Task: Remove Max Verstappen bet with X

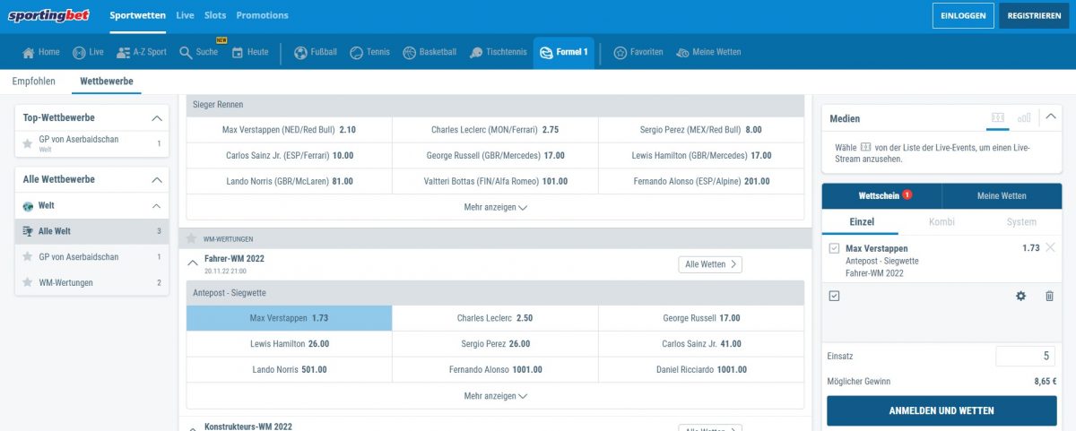Action: 1051,247
